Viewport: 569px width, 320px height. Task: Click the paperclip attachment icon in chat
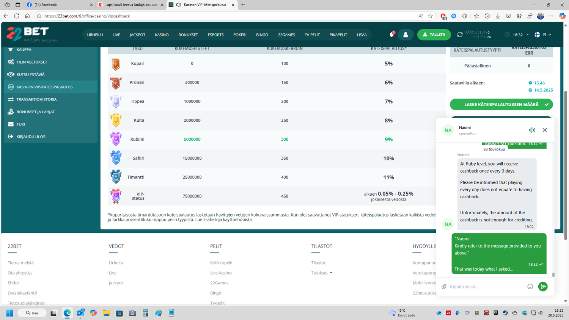tap(444, 287)
